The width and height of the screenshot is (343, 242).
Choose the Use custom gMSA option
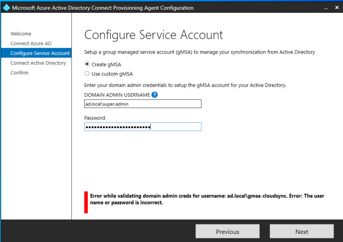click(x=87, y=73)
